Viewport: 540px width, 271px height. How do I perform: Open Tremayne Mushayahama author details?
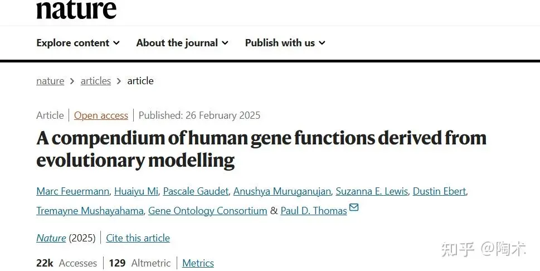point(90,211)
